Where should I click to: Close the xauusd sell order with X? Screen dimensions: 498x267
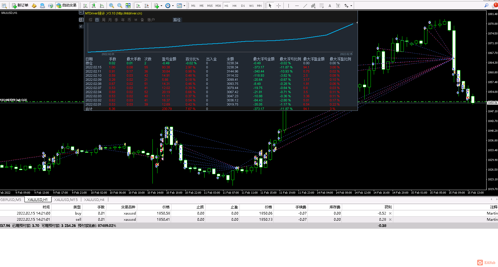[390, 220]
